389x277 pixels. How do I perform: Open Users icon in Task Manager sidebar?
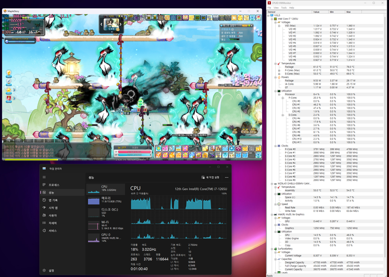click(44, 215)
